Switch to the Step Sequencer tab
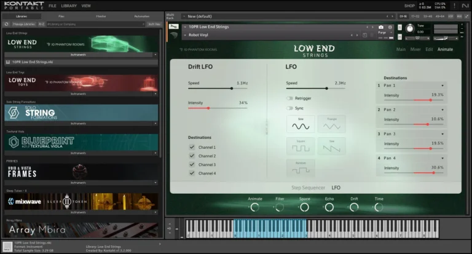This screenshot has width=472, height=254. 308,188
